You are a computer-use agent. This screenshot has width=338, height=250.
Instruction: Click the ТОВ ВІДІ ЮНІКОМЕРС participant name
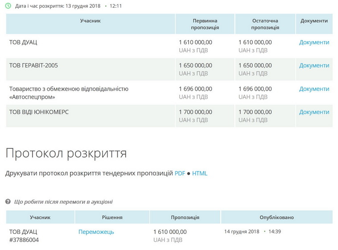point(39,112)
